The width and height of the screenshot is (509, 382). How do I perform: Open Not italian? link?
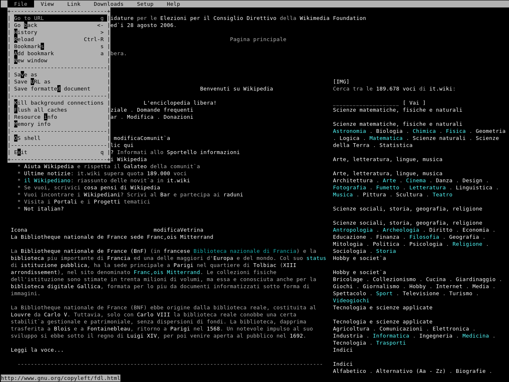44,209
